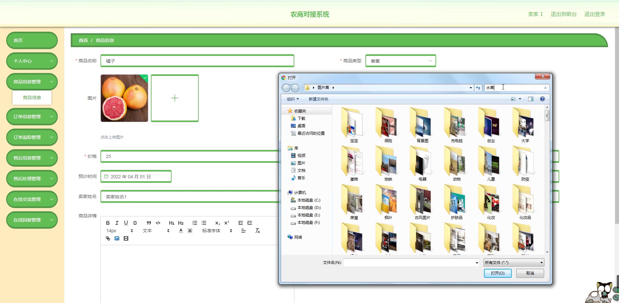
Task: Click the clear formatting icon
Action: coord(257,231)
